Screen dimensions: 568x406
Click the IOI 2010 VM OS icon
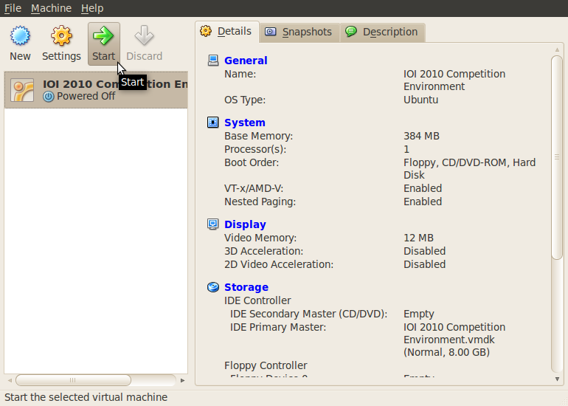click(x=22, y=90)
